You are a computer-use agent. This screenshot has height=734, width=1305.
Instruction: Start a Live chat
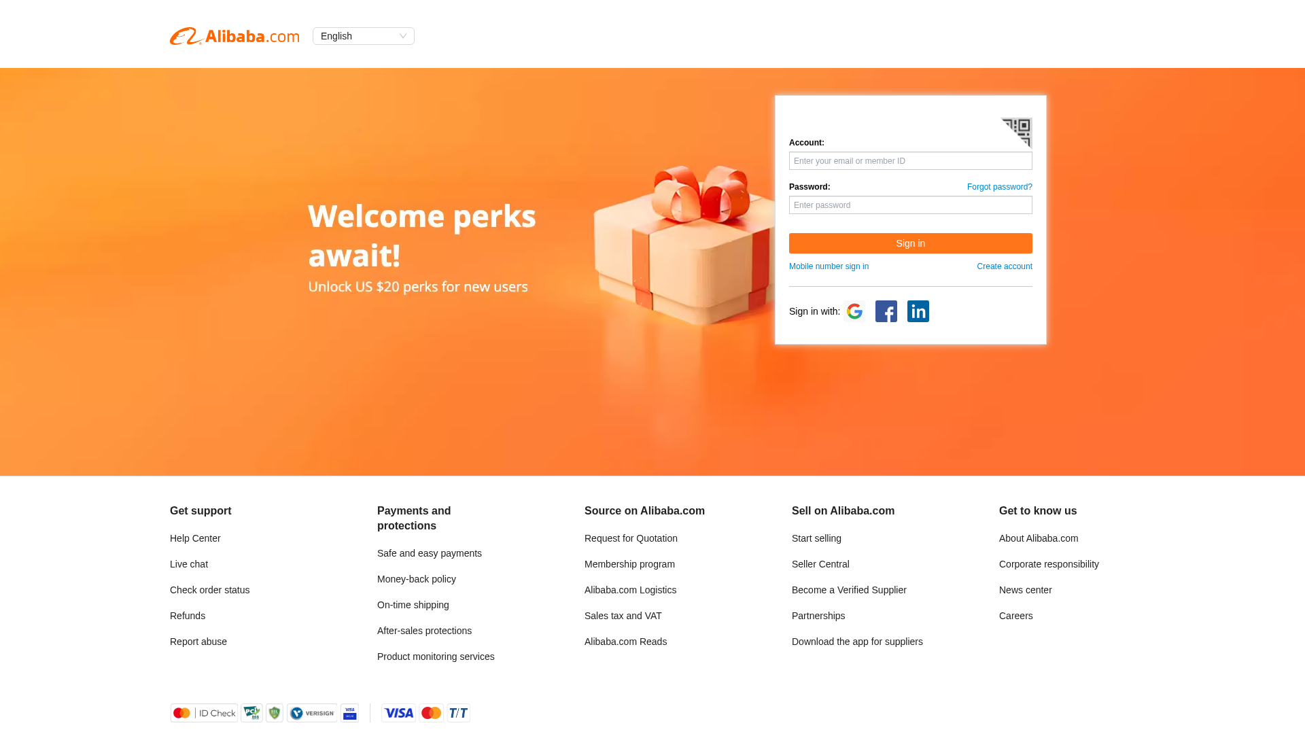(x=189, y=564)
